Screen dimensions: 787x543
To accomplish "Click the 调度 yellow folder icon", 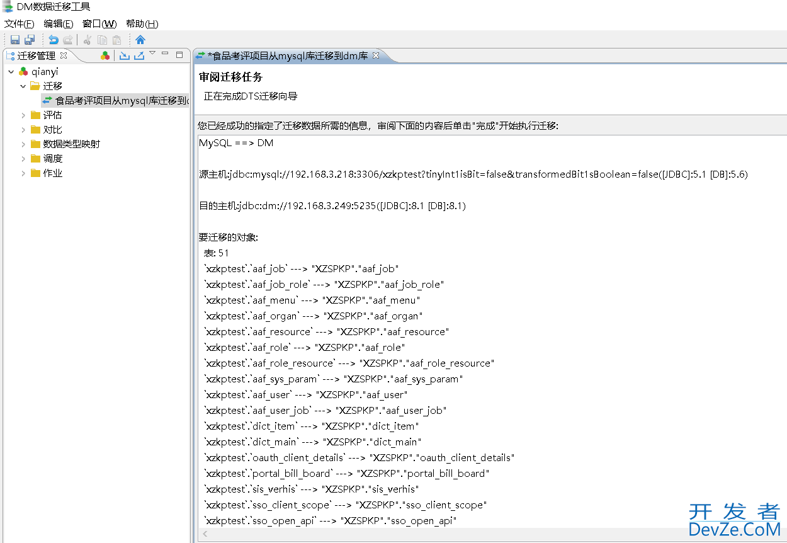I will (x=35, y=158).
